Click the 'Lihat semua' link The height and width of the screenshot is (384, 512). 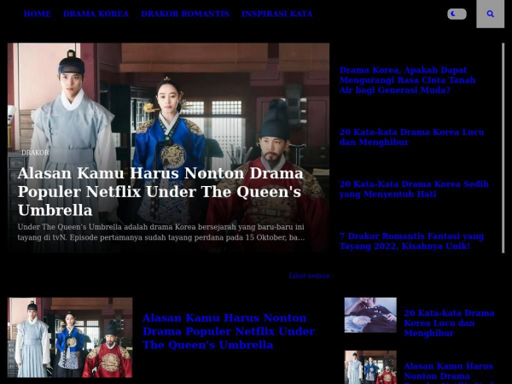pos(309,276)
